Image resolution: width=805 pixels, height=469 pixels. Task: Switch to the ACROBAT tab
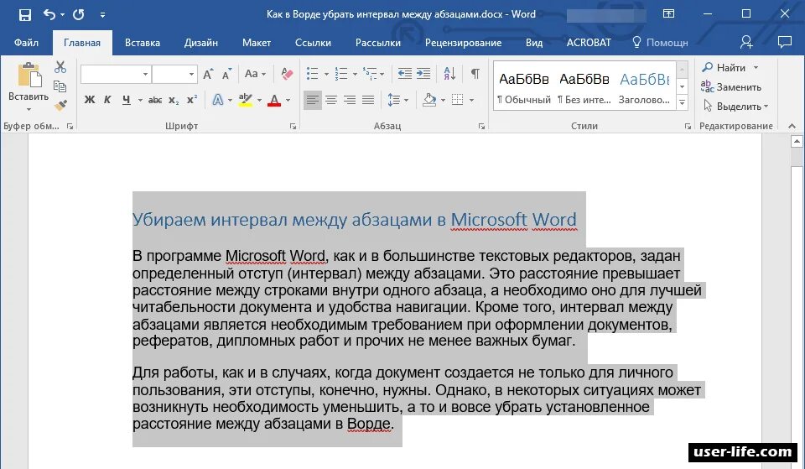click(x=589, y=43)
